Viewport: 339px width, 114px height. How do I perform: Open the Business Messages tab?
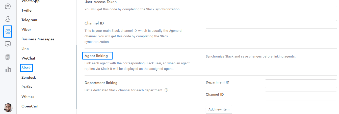coord(38,39)
